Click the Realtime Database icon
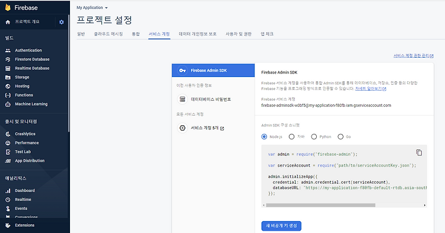This screenshot has width=445, height=233. pyautogui.click(x=8, y=68)
